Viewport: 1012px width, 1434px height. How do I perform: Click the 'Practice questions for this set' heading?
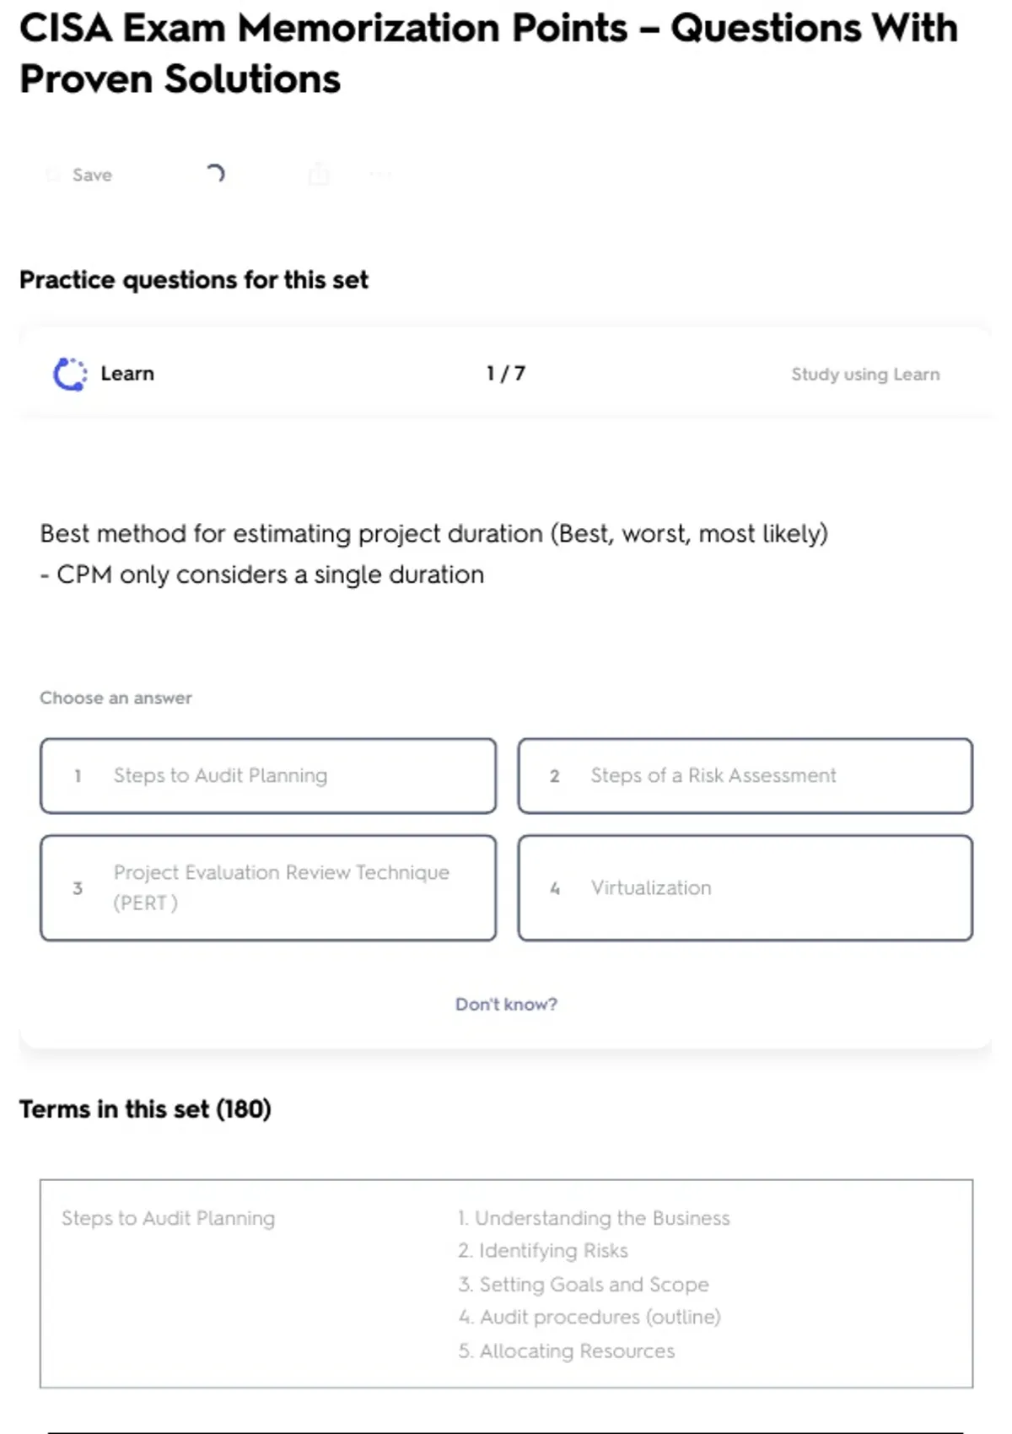tap(194, 280)
